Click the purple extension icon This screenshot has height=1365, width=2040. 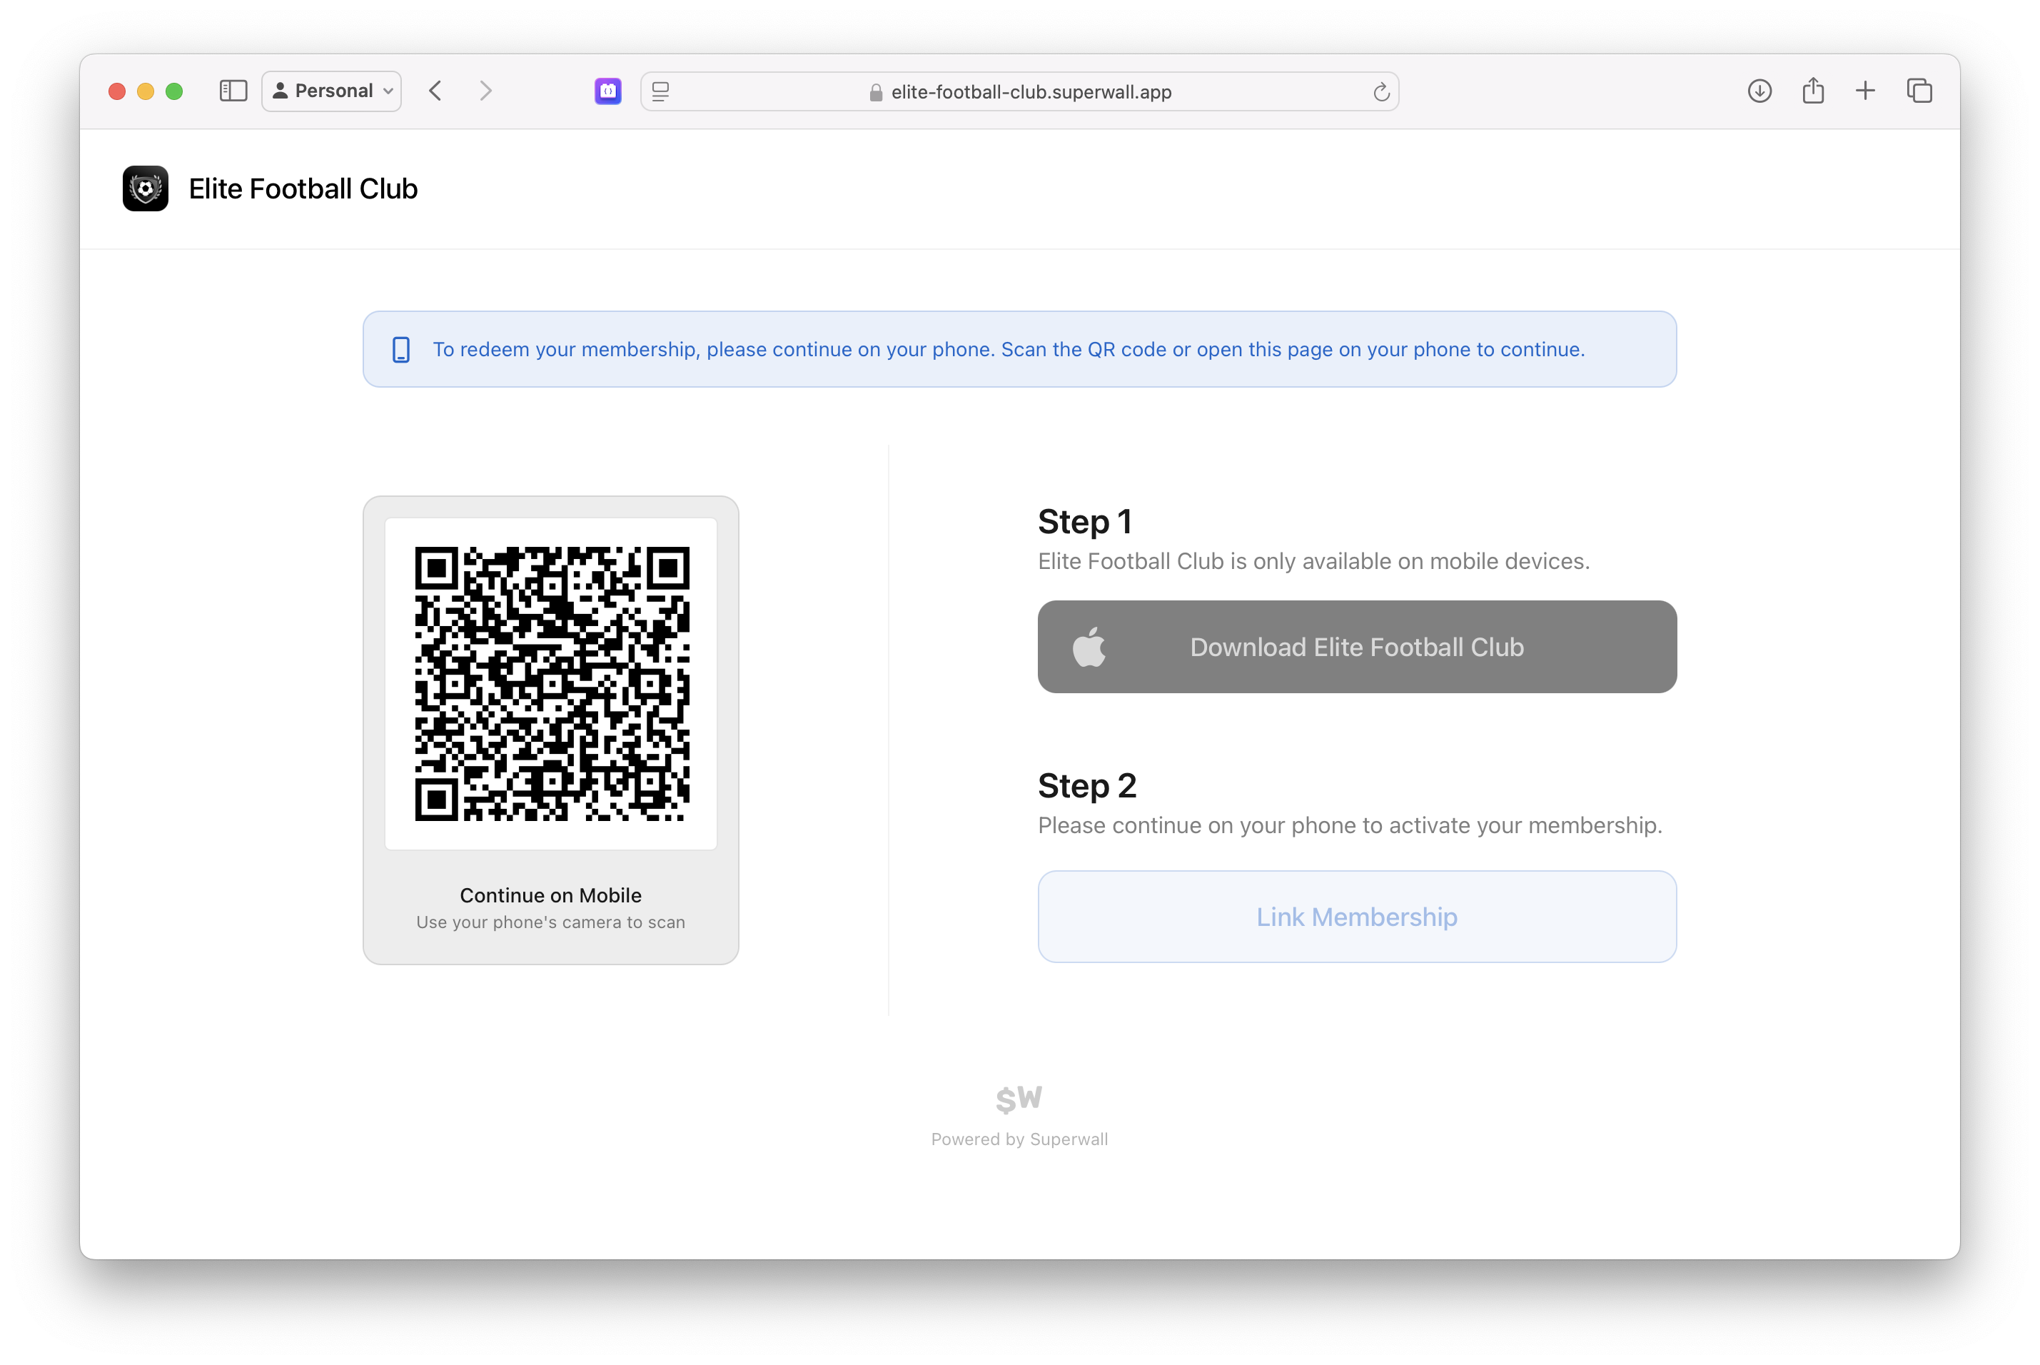coord(607,91)
